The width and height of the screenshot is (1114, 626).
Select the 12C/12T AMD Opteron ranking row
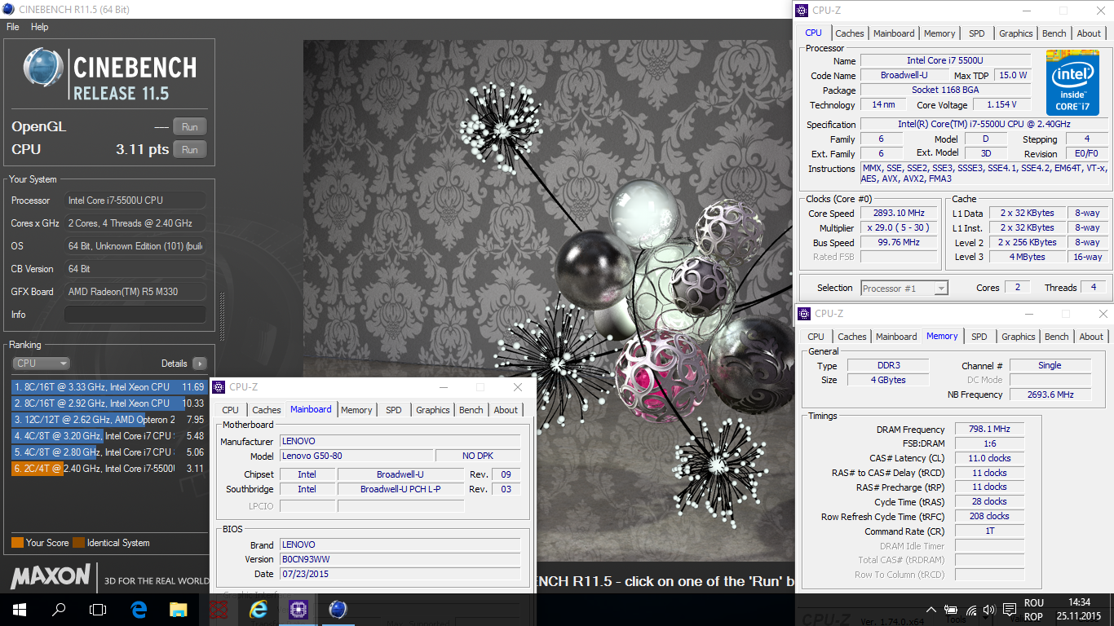[108, 420]
